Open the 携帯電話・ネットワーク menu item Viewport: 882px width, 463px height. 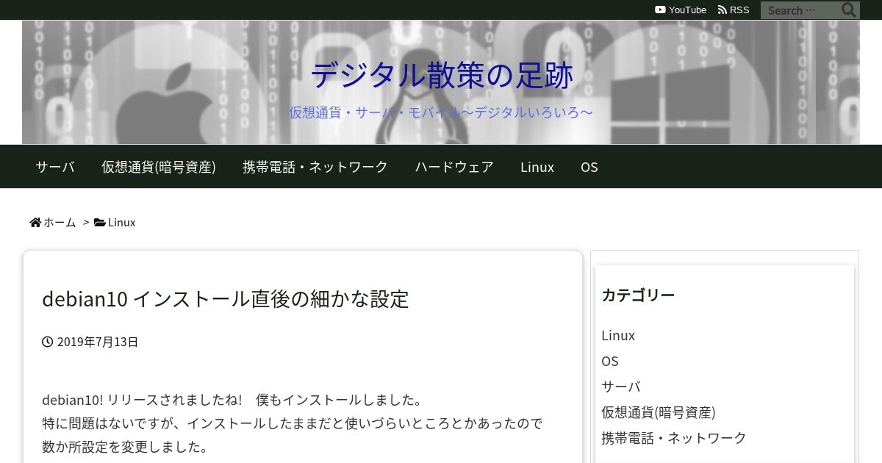pos(315,167)
